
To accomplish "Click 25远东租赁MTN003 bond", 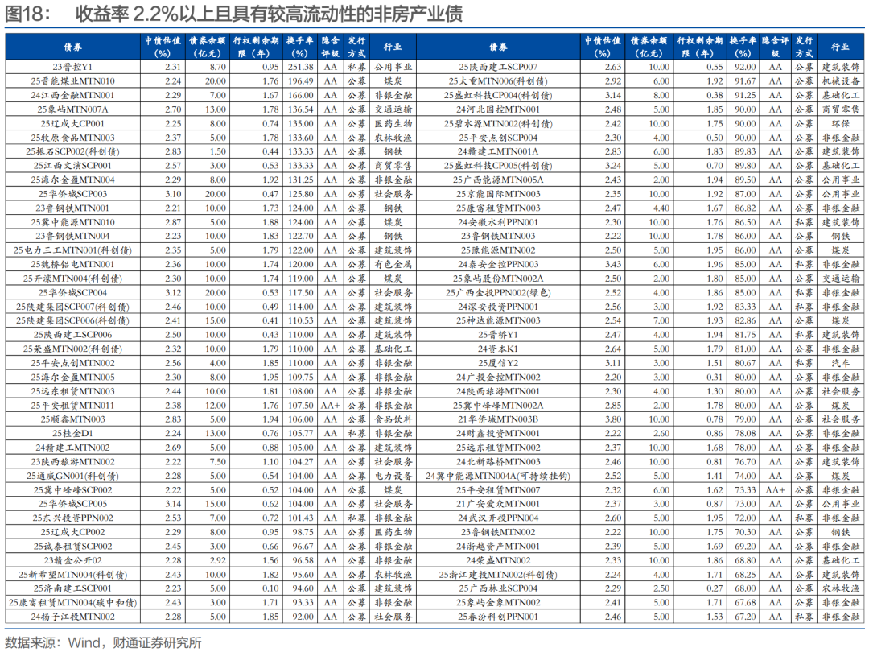I will click(x=72, y=391).
